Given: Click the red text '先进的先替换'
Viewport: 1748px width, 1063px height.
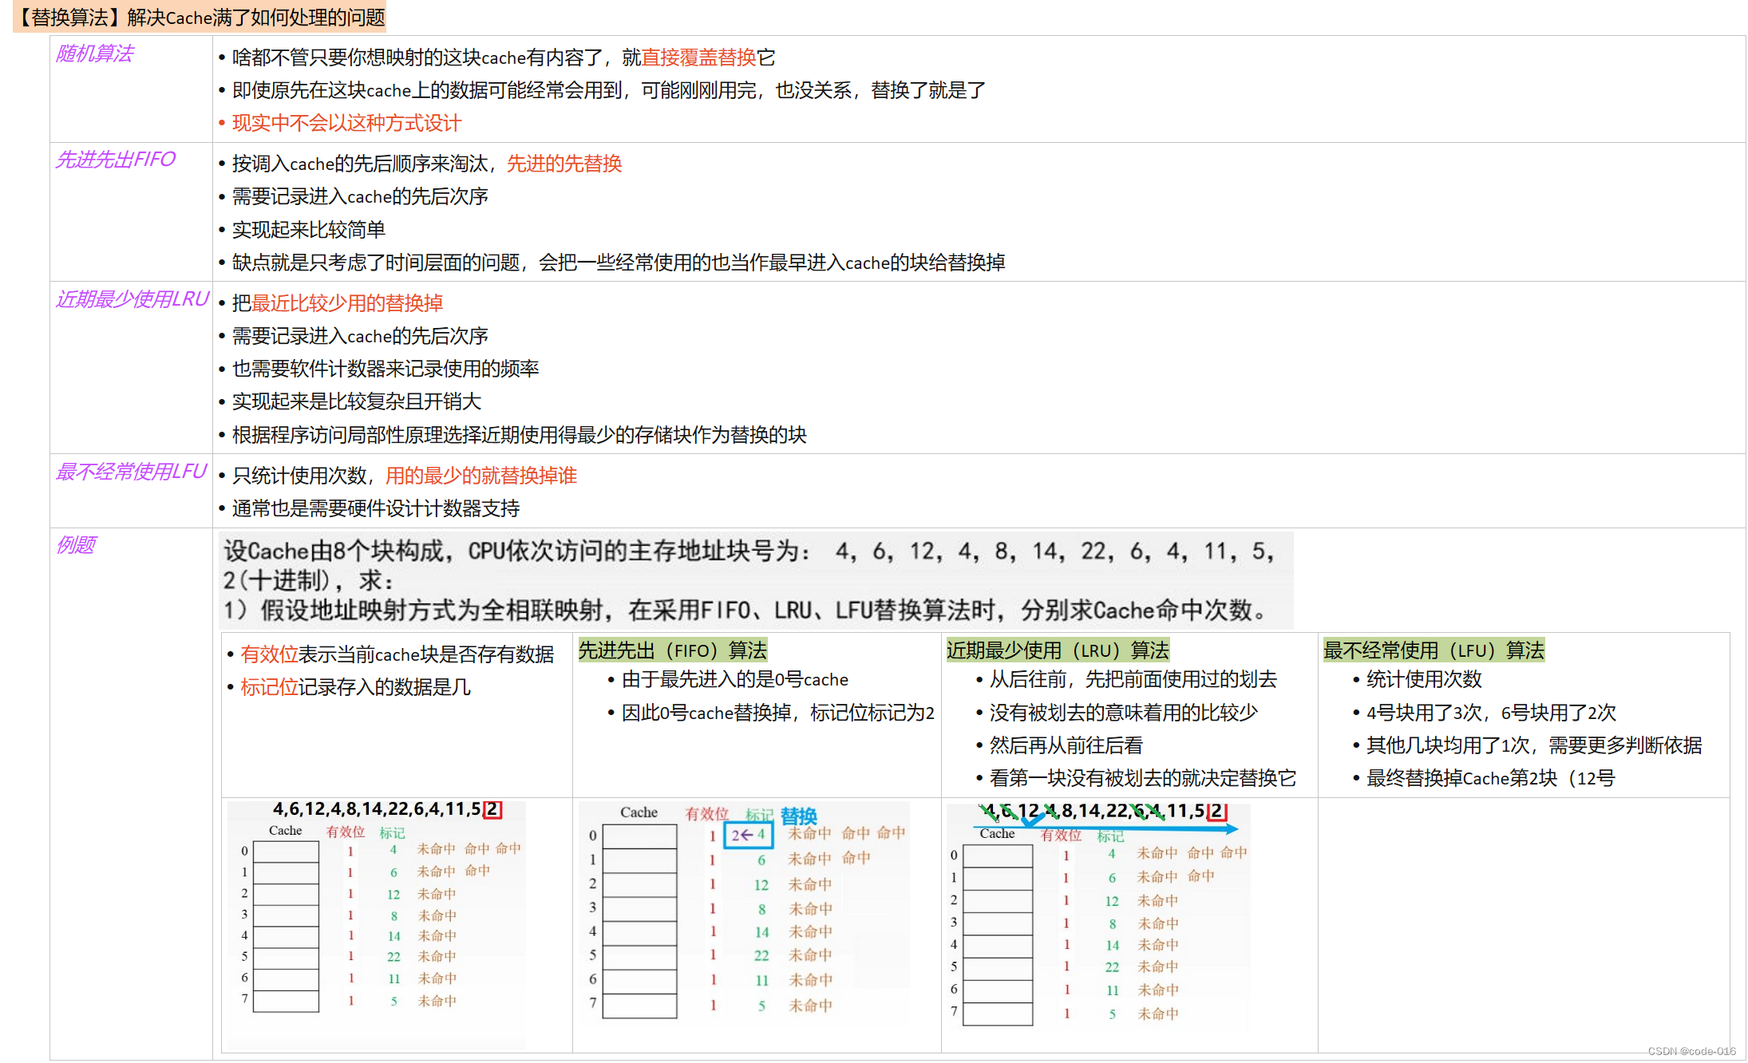Looking at the screenshot, I should pyautogui.click(x=564, y=164).
